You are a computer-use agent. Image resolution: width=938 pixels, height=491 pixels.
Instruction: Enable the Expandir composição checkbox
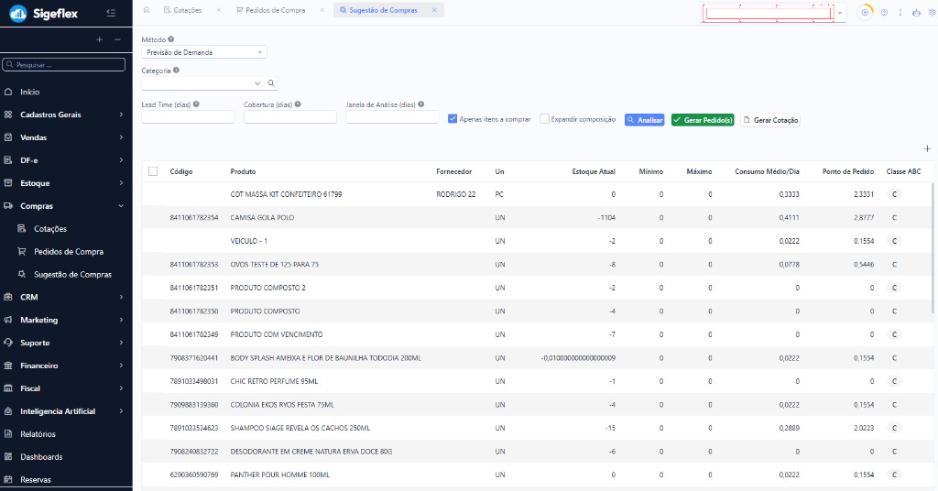click(x=544, y=119)
